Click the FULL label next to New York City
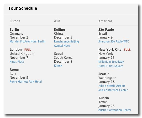Viewport: 142px width, 118px height. click(x=127, y=50)
